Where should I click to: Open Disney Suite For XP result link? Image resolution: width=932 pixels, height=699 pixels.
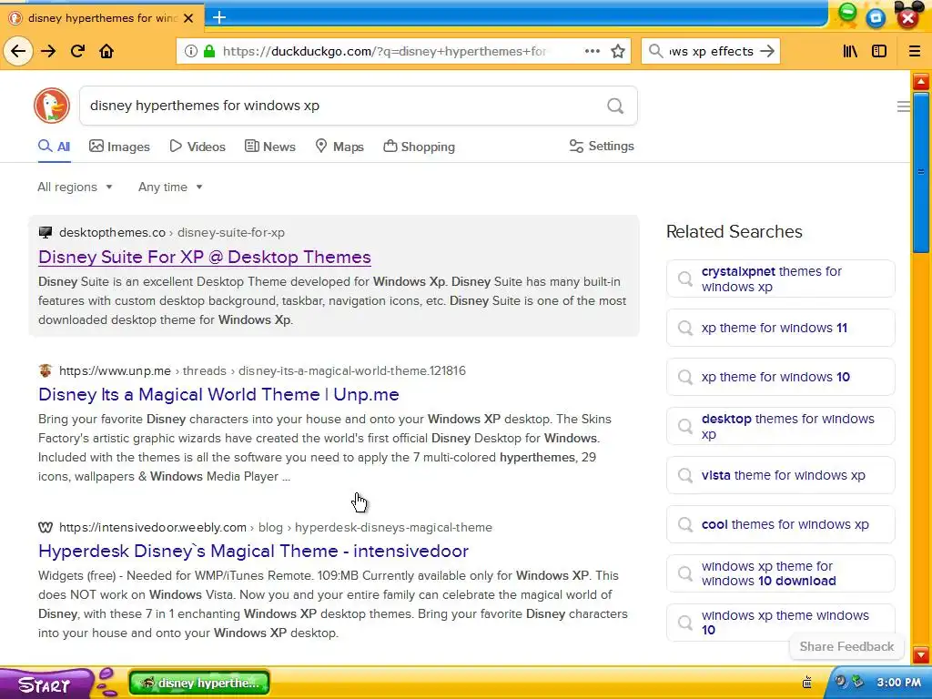point(205,257)
